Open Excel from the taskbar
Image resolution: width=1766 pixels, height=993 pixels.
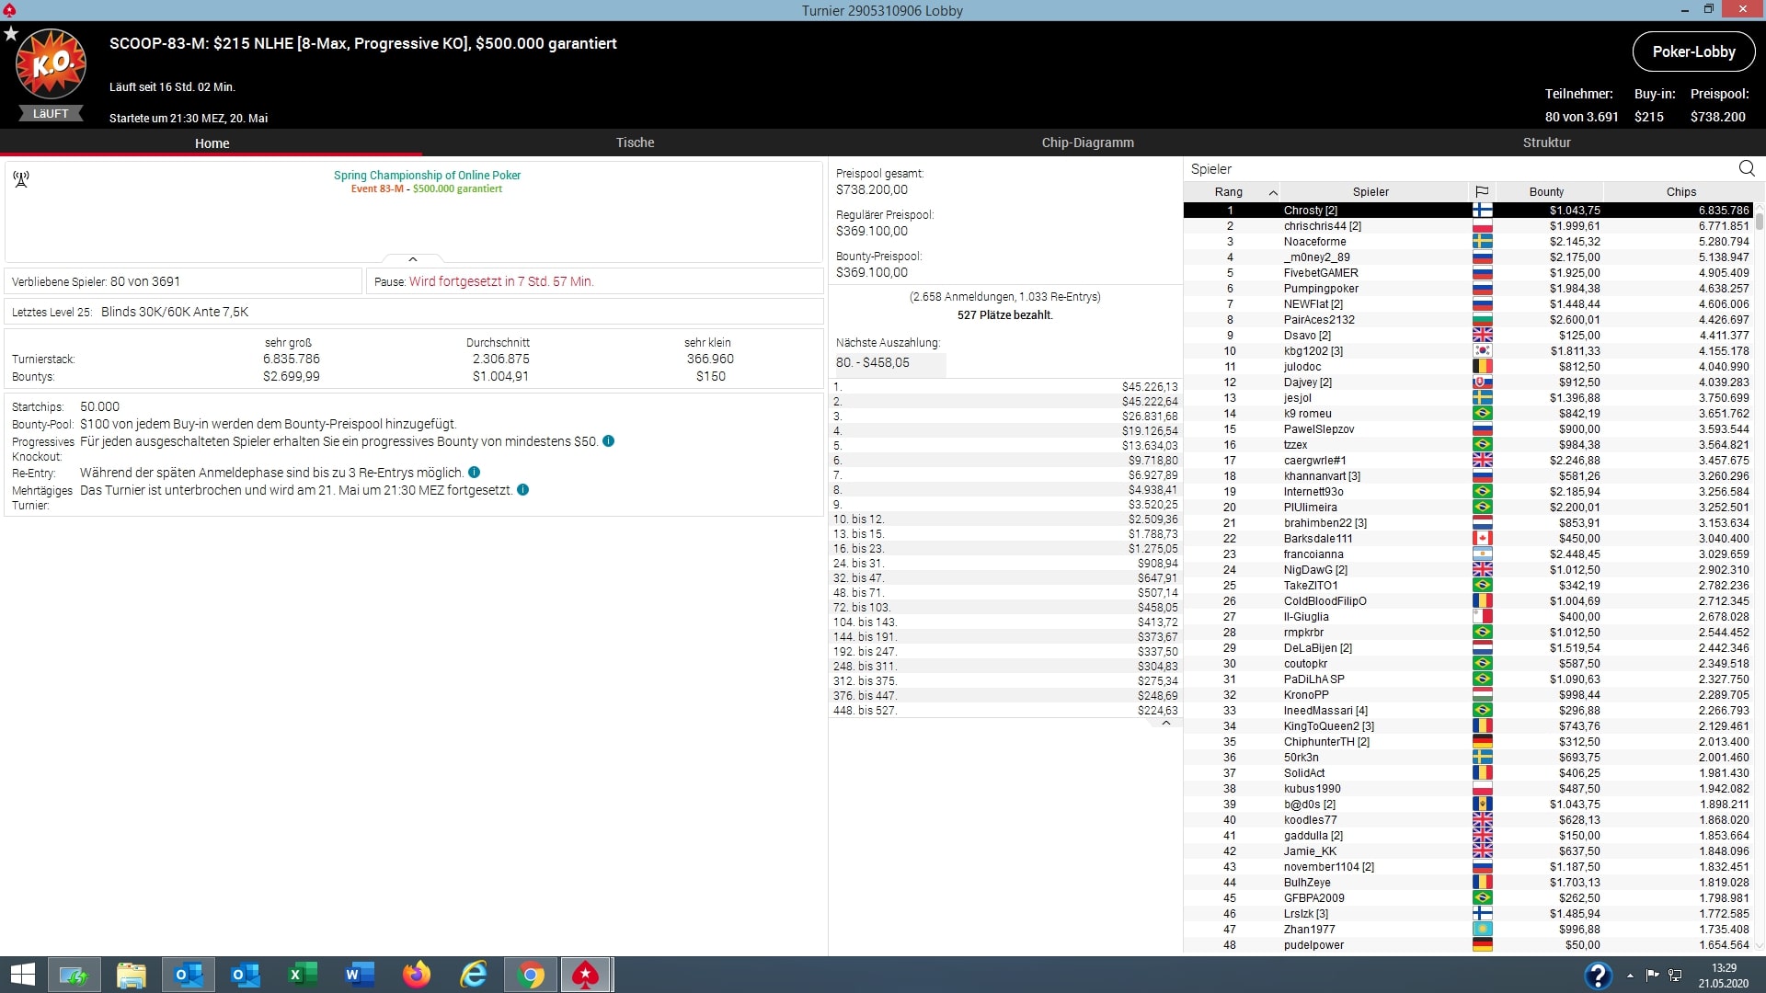(x=303, y=975)
